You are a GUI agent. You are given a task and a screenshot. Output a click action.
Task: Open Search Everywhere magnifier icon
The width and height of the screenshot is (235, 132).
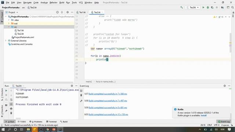[x=232, y=7]
